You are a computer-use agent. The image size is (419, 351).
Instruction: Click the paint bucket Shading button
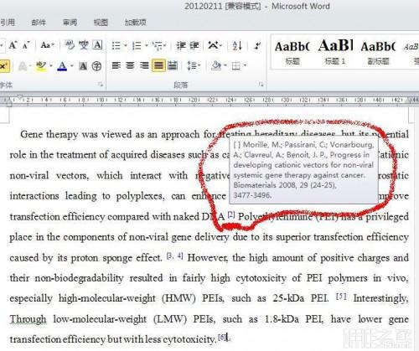(216, 66)
